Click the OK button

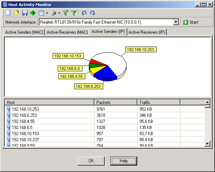click(91, 161)
